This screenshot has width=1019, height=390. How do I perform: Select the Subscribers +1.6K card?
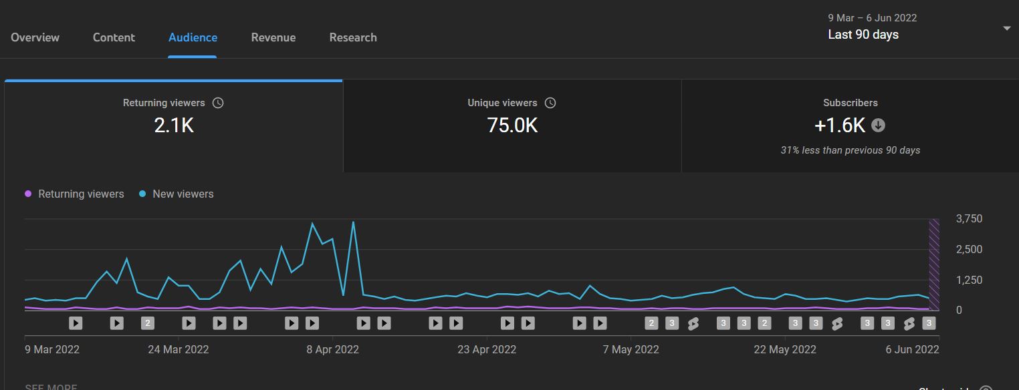click(851, 126)
